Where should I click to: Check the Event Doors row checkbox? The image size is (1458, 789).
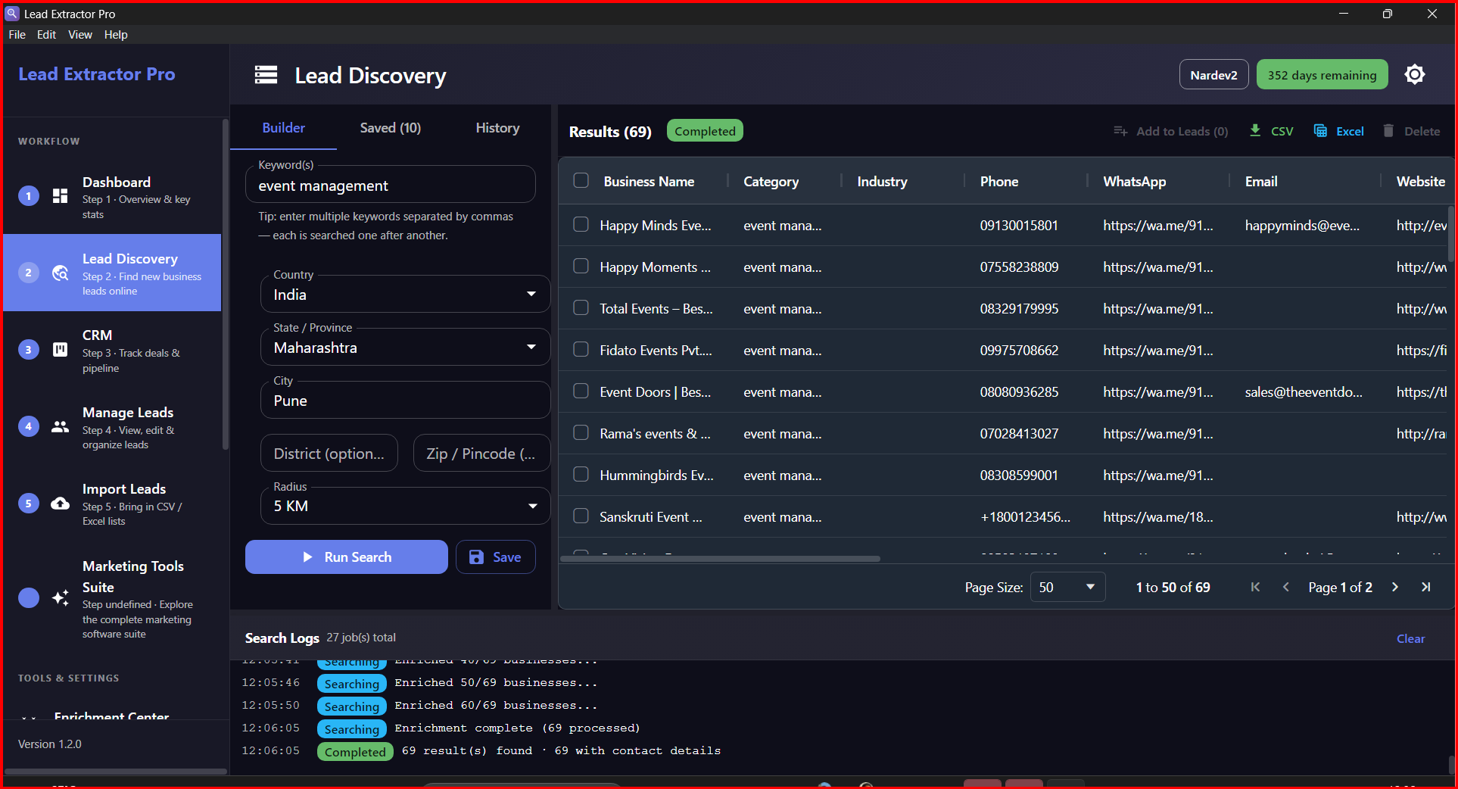click(x=581, y=391)
